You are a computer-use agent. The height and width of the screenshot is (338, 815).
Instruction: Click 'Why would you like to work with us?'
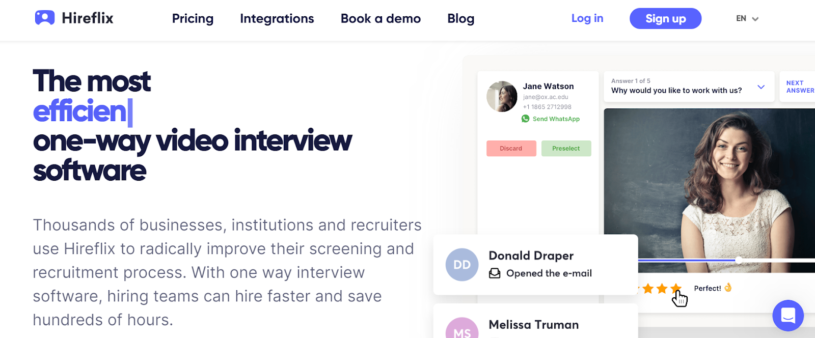click(x=676, y=90)
